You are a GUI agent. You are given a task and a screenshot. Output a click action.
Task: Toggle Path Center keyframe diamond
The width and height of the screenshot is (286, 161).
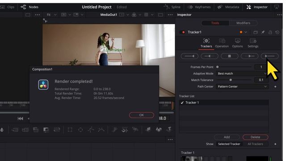275,86
